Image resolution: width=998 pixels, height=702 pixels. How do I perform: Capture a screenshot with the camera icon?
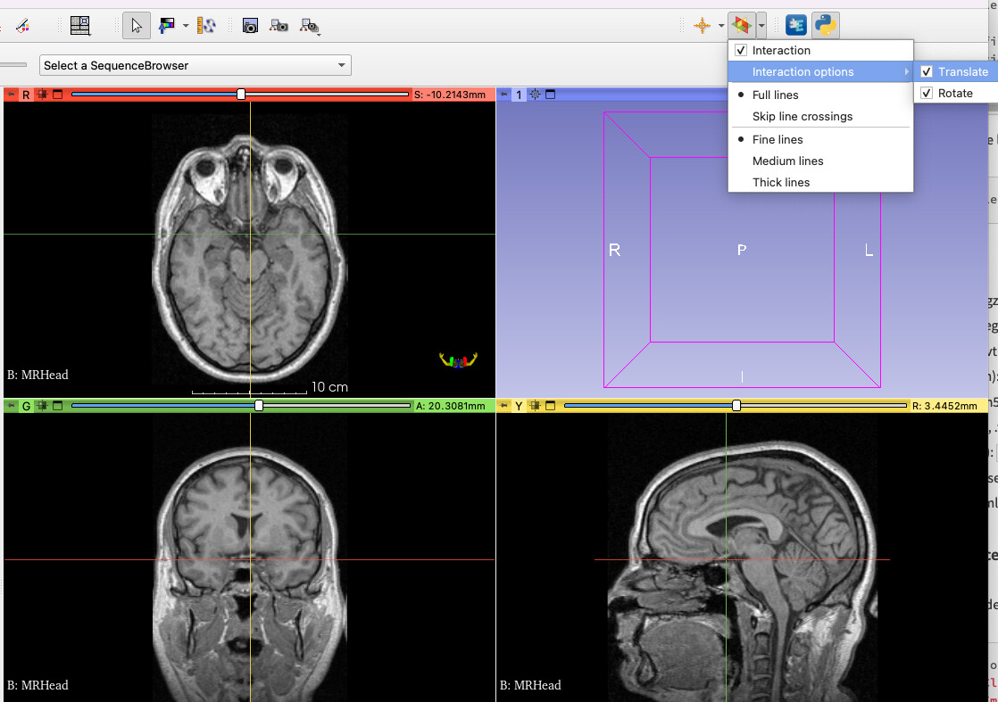click(x=250, y=26)
